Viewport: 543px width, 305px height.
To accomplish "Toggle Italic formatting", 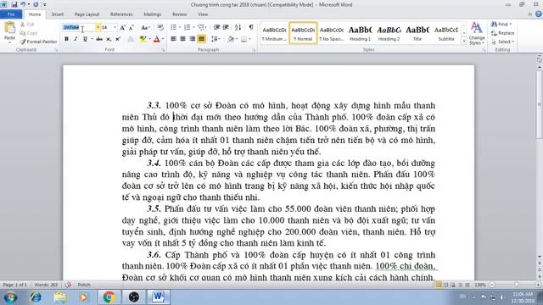I will tap(76, 39).
